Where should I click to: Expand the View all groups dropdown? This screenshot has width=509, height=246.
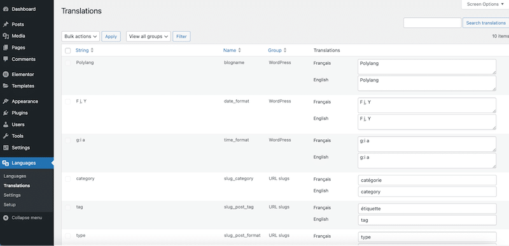[x=148, y=37]
